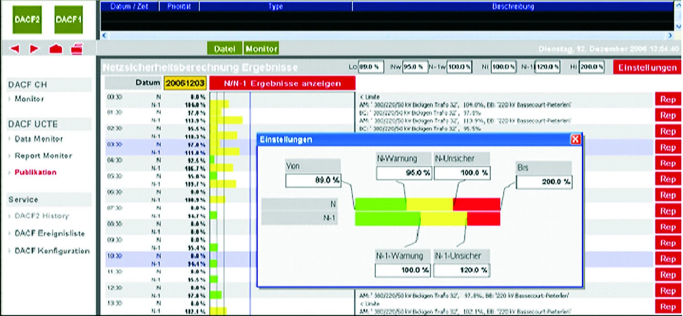
Task: Click the DACF2 status icon
Action: coord(26,20)
